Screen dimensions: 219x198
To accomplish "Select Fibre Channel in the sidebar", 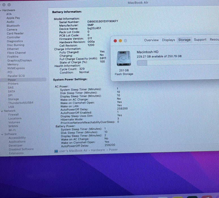I will (x=16, y=53).
